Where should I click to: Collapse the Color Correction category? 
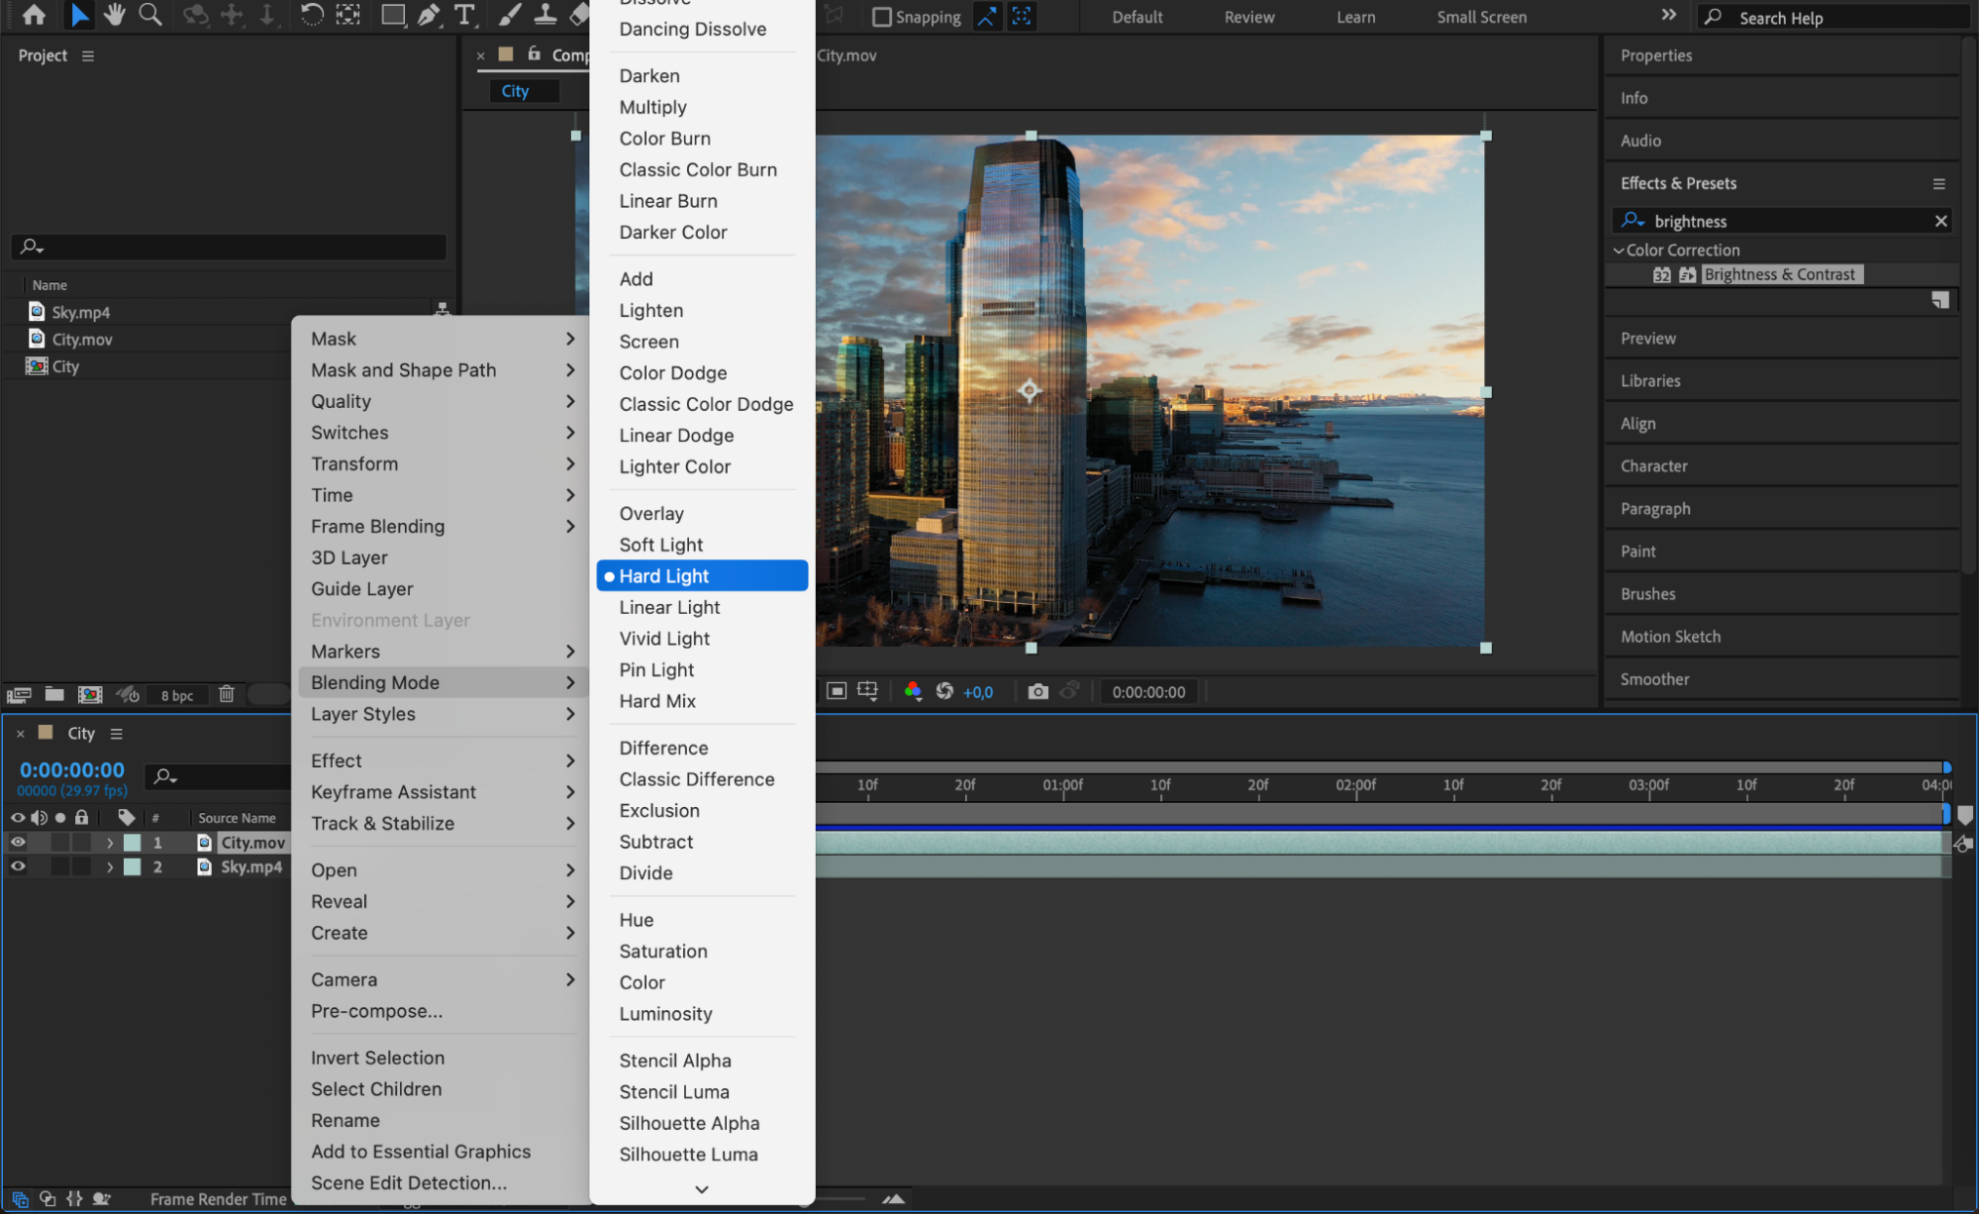1619,251
